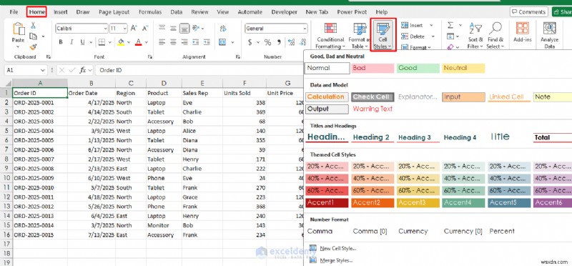Image resolution: width=572 pixels, height=266 pixels.
Task: Toggle Italic formatting
Action: pyautogui.click(x=71, y=42)
